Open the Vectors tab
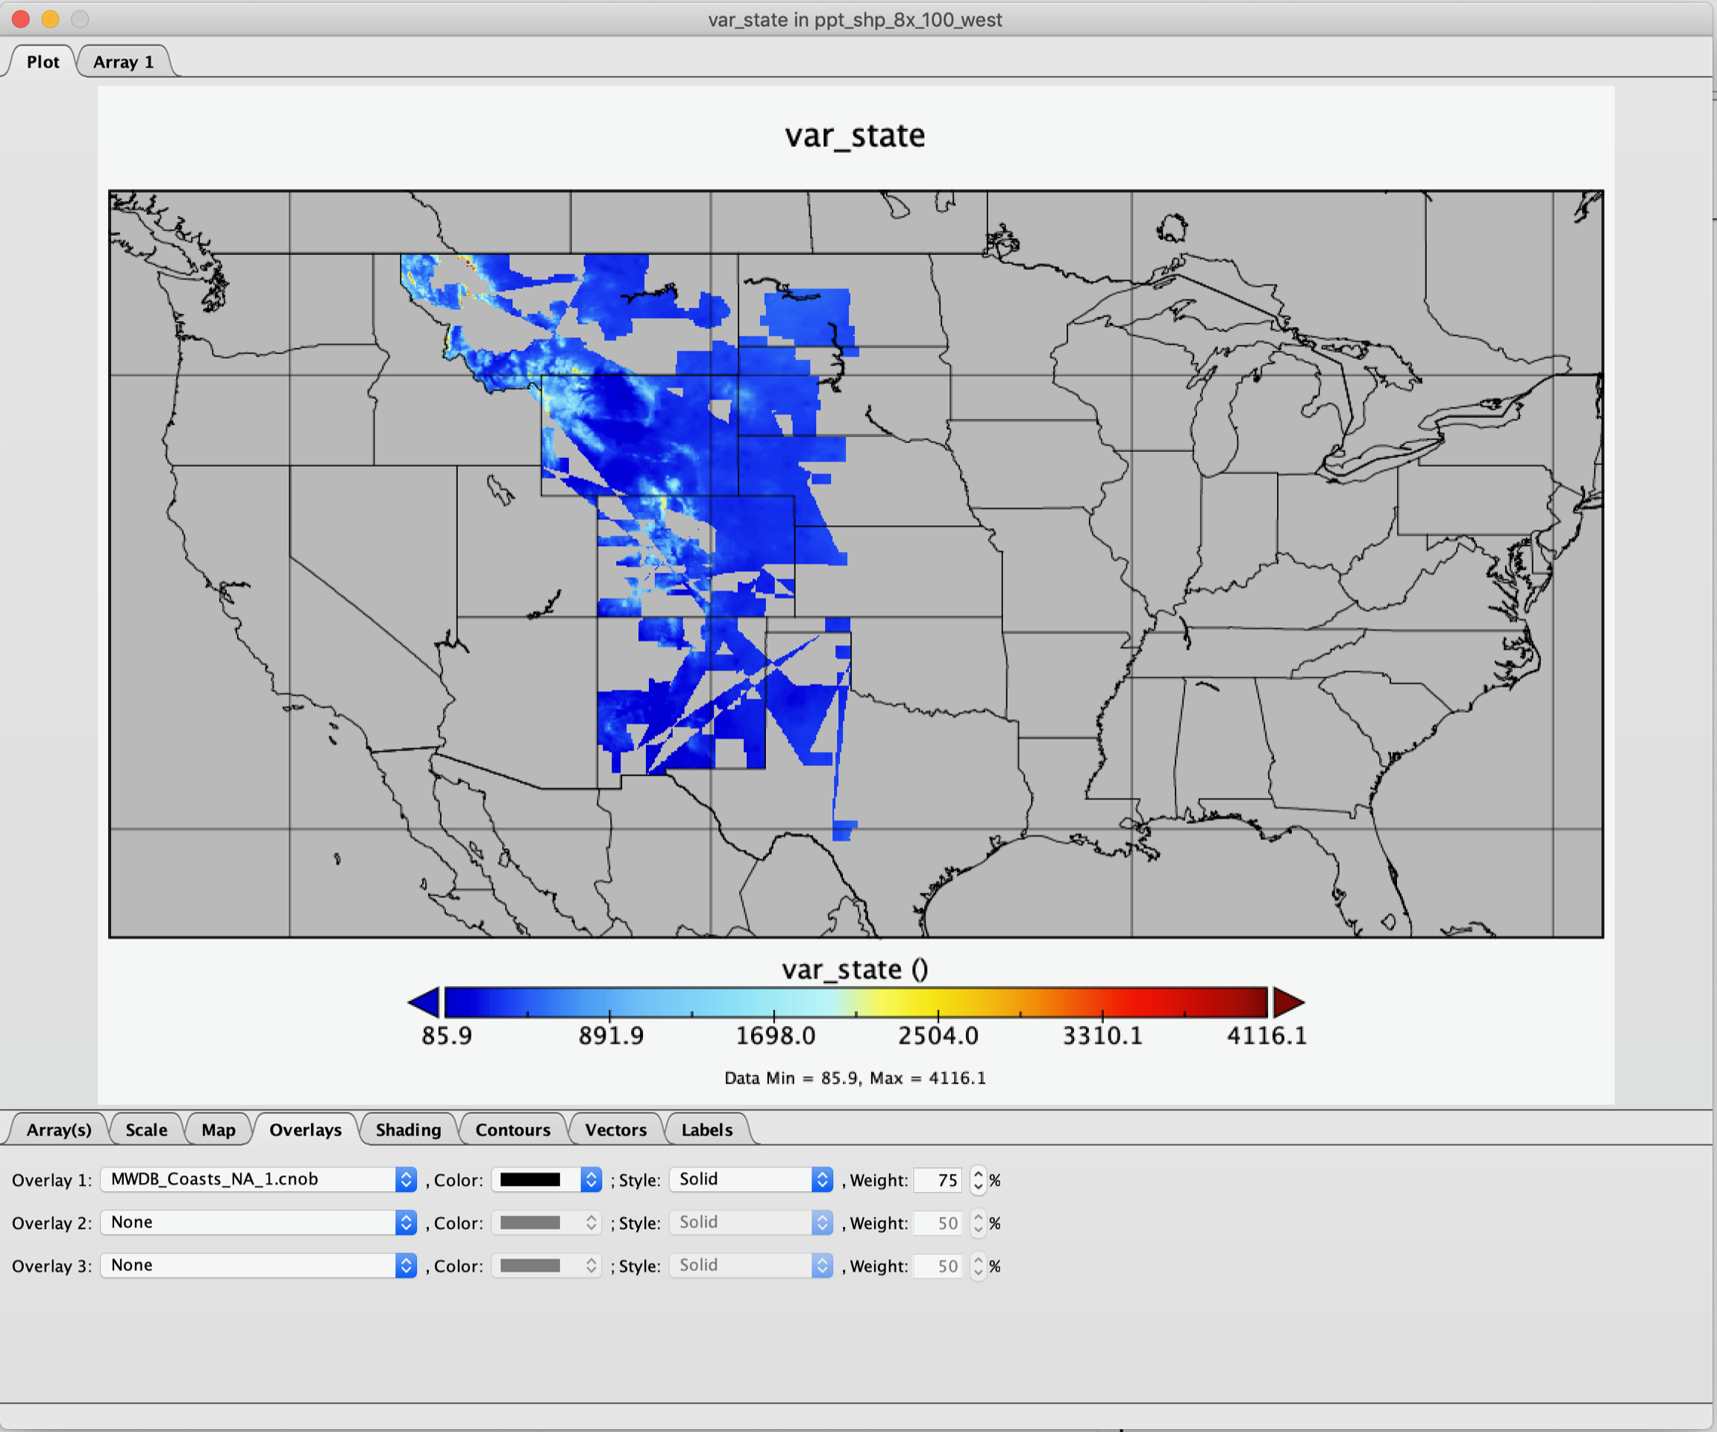 point(615,1130)
